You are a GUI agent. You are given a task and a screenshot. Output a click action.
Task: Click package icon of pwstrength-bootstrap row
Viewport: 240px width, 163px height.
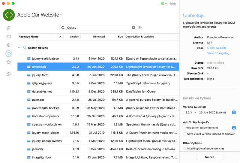point(29,108)
